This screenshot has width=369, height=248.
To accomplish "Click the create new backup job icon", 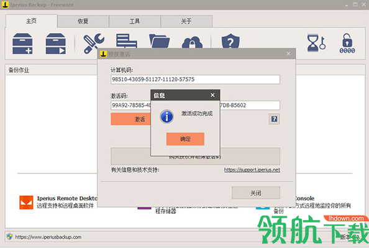I will click(x=22, y=44).
